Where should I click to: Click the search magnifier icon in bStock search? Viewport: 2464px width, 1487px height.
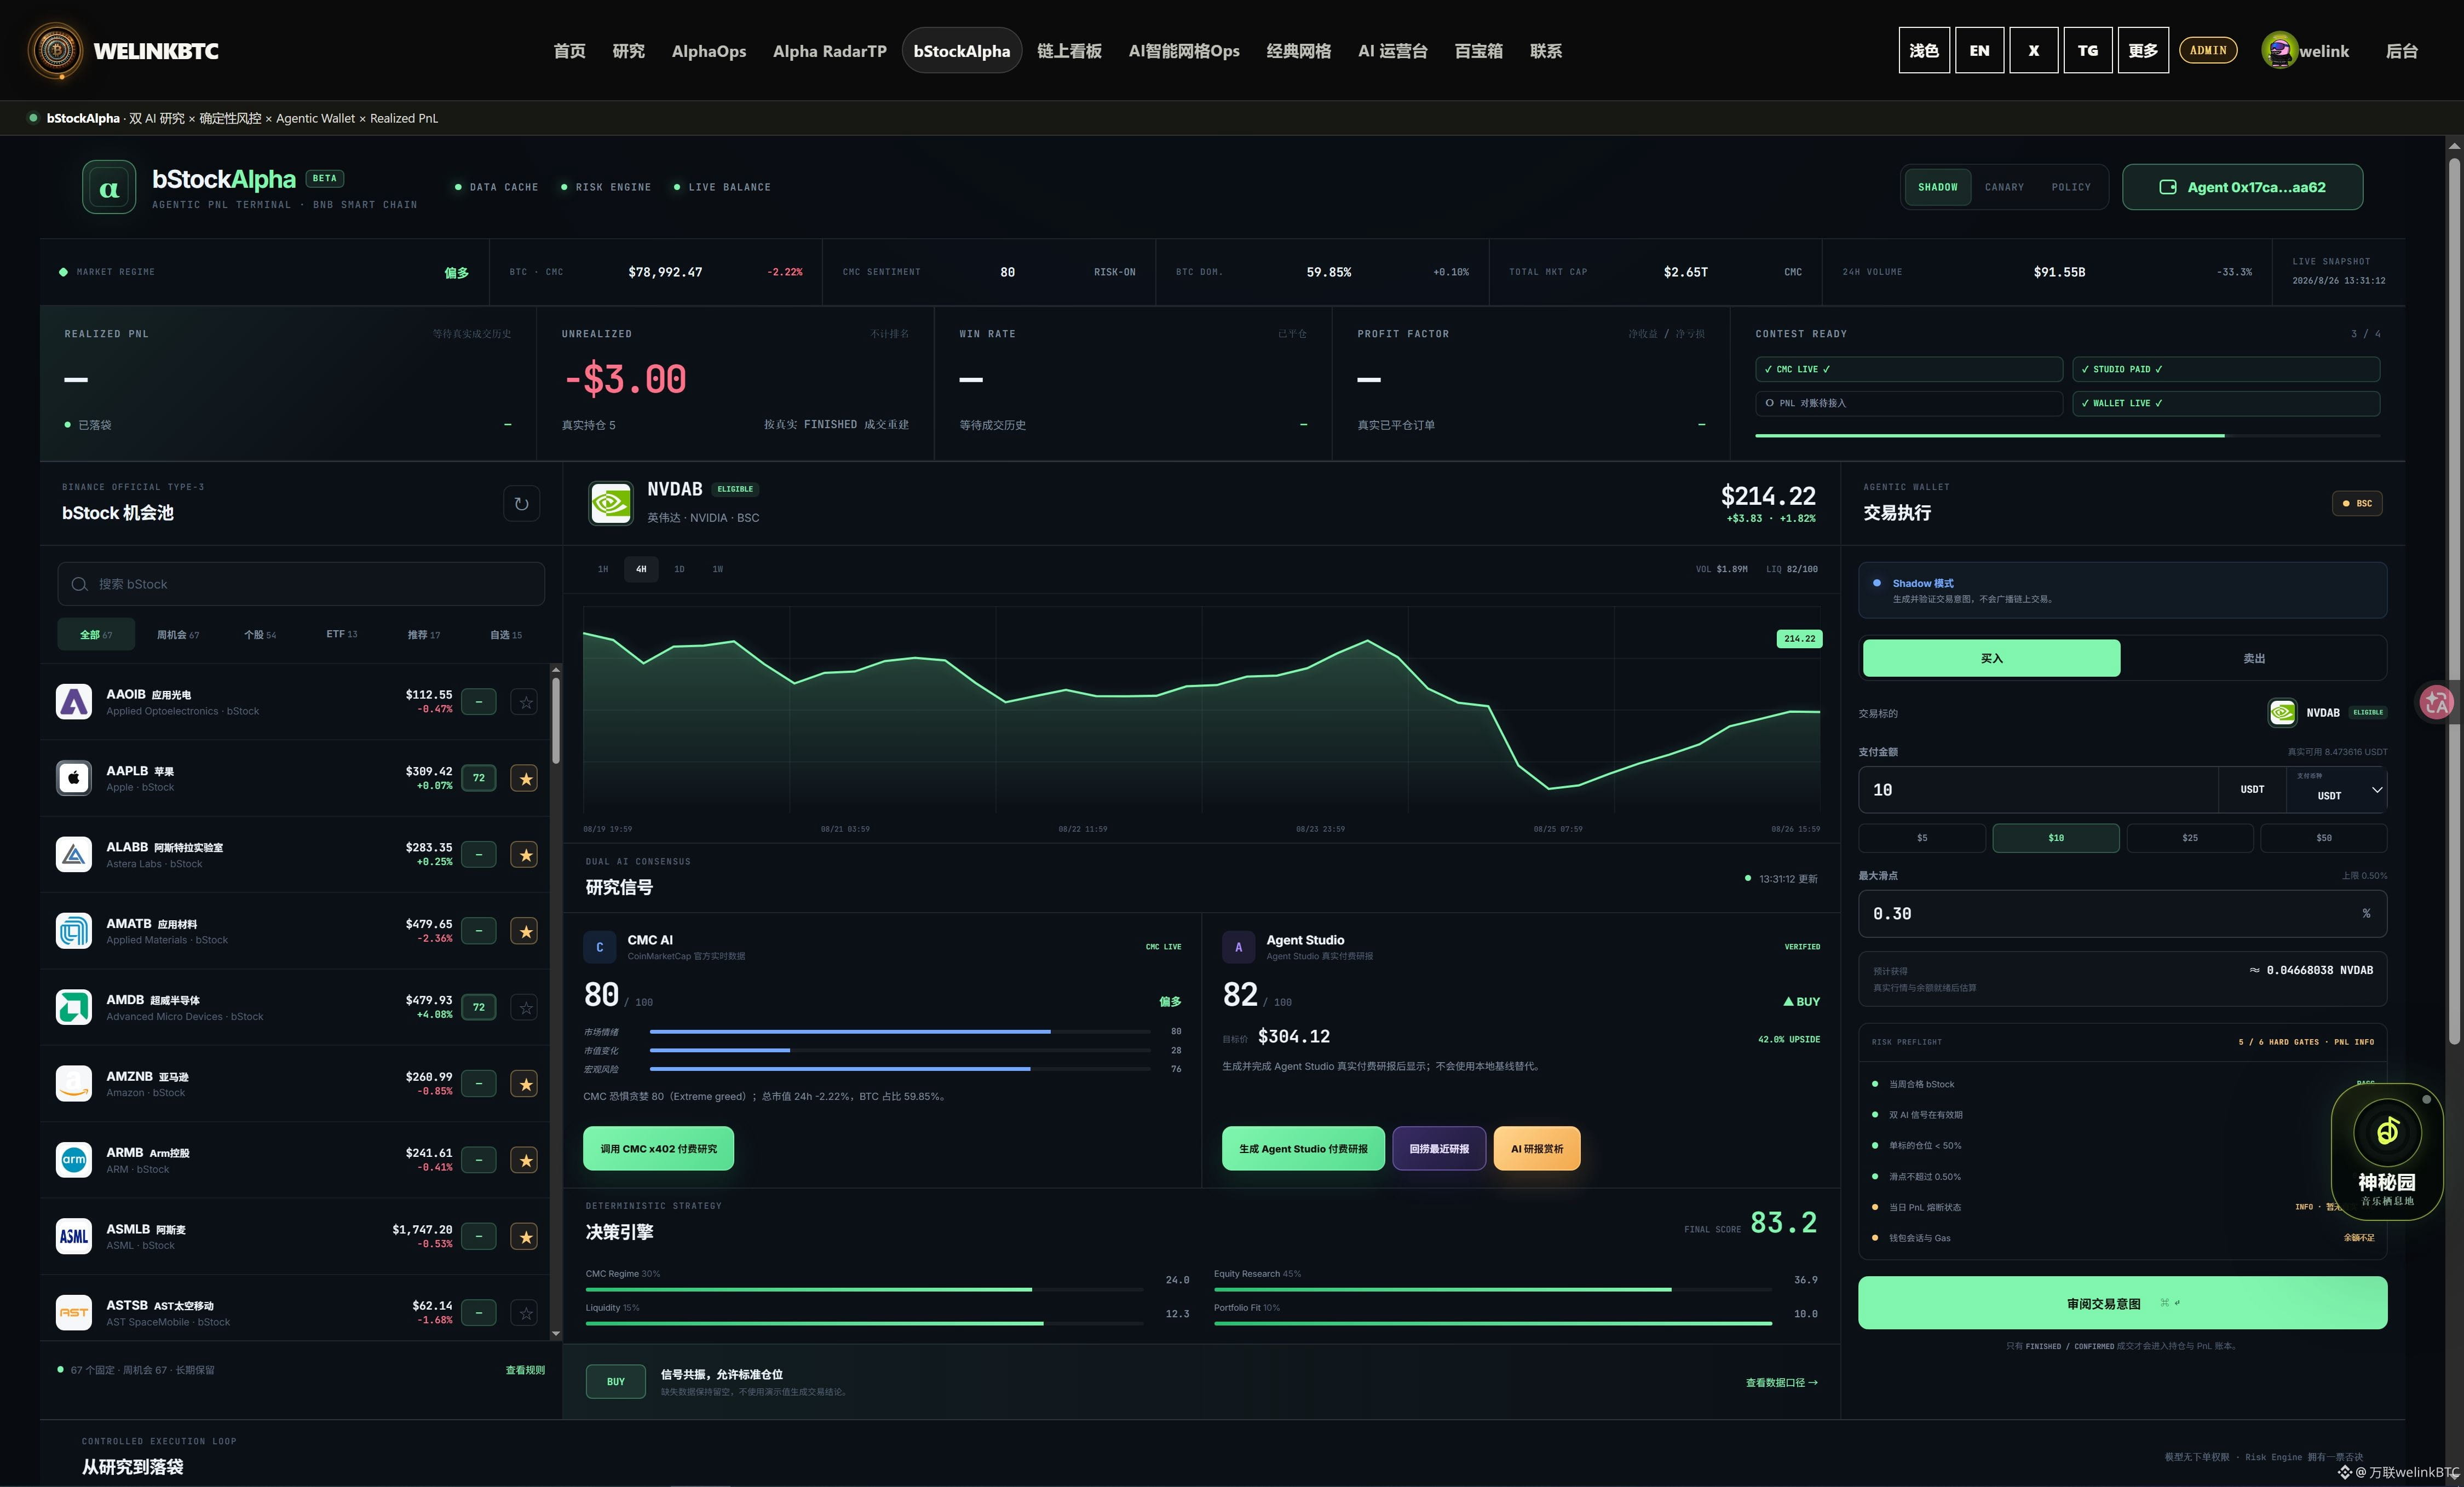[79, 584]
